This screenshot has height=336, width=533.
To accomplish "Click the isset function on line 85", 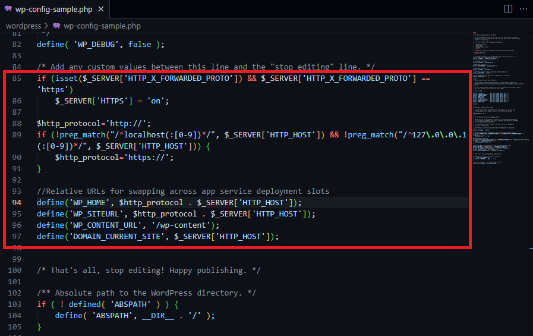I will click(x=67, y=78).
